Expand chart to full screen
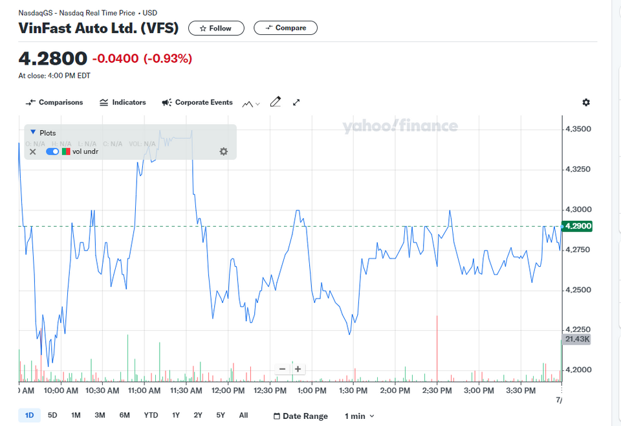The width and height of the screenshot is (621, 426). pyautogui.click(x=296, y=102)
